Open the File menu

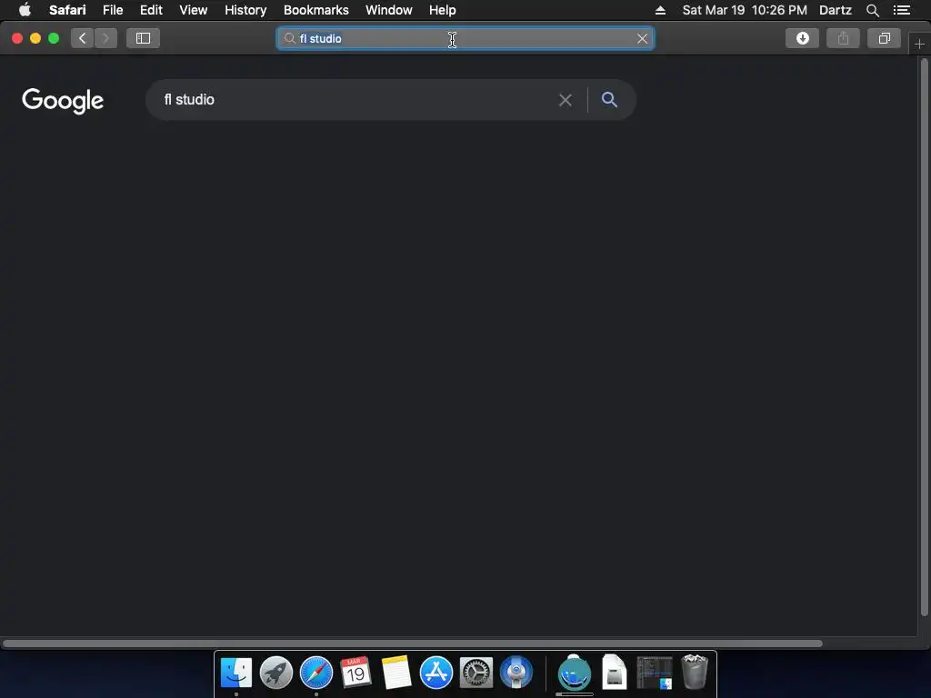[113, 10]
